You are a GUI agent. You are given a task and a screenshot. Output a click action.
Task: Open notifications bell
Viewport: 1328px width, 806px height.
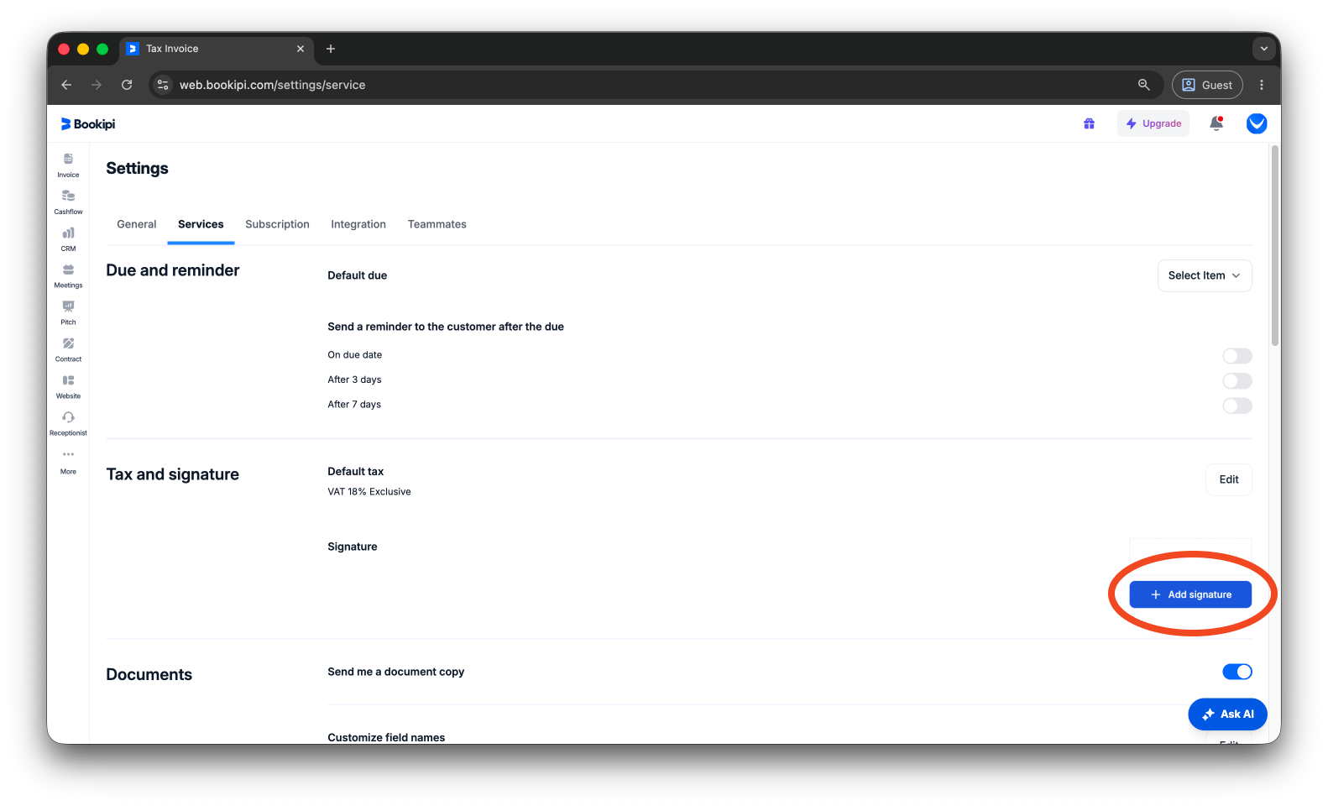[x=1216, y=123]
